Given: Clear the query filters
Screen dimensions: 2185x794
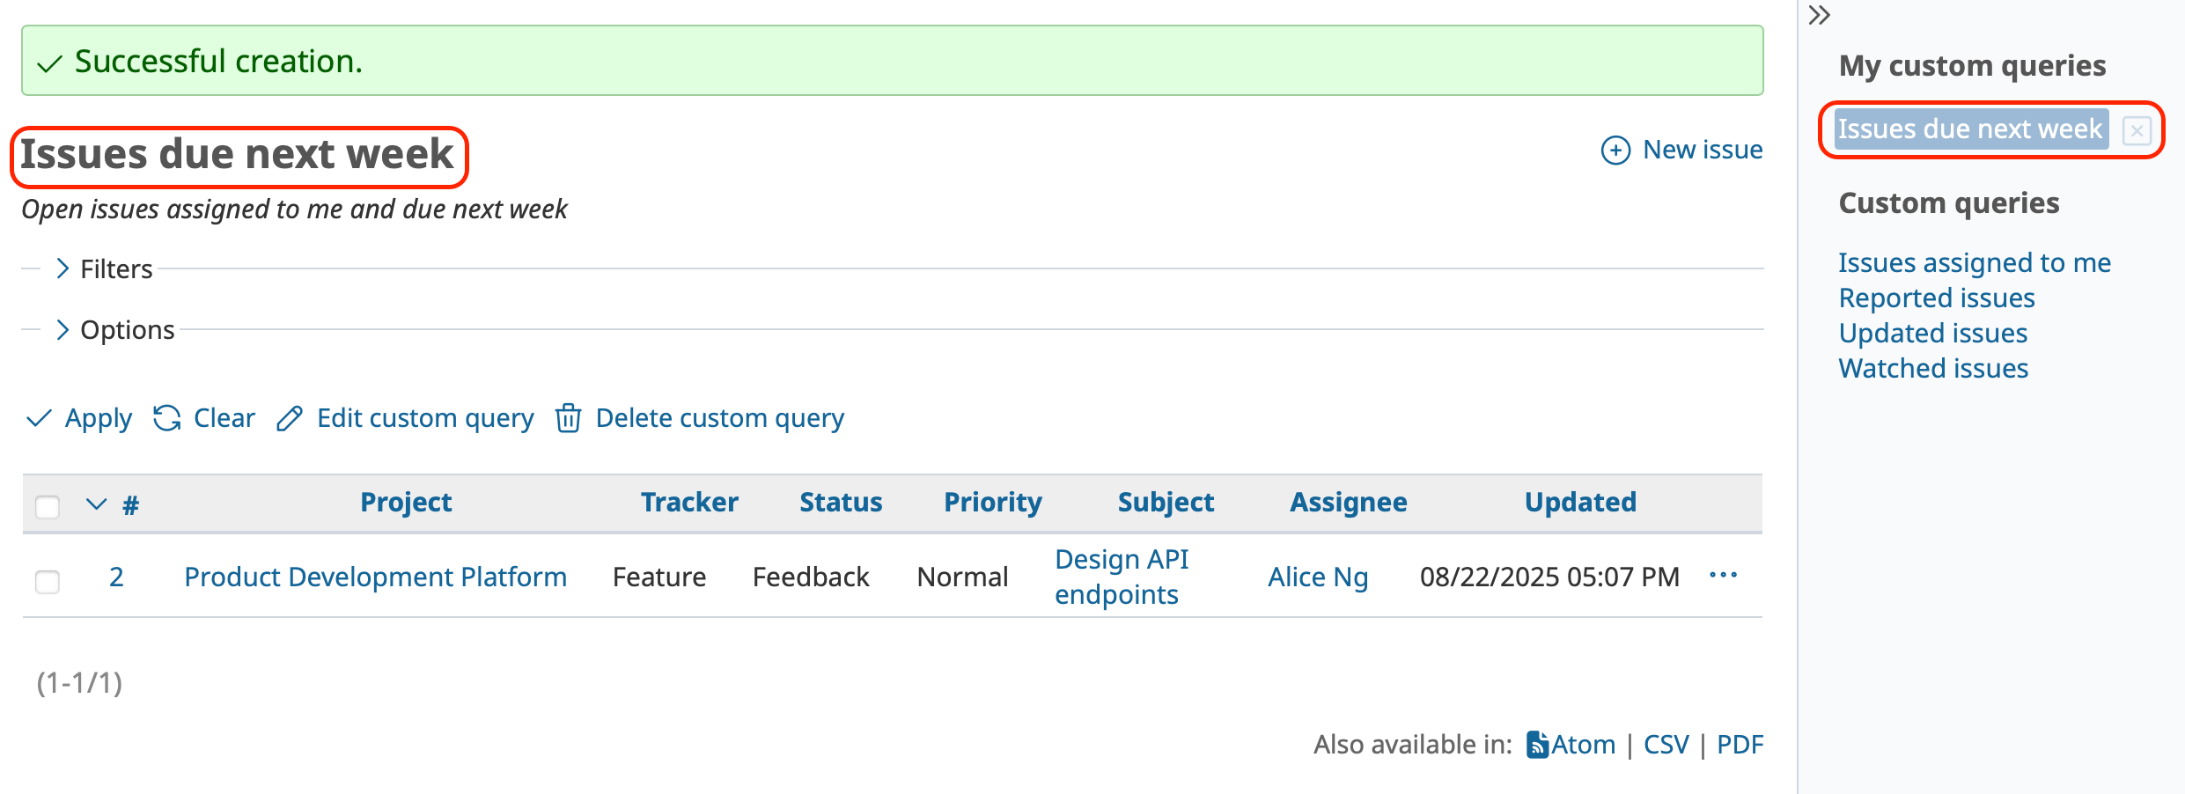Looking at the screenshot, I should (x=224, y=418).
